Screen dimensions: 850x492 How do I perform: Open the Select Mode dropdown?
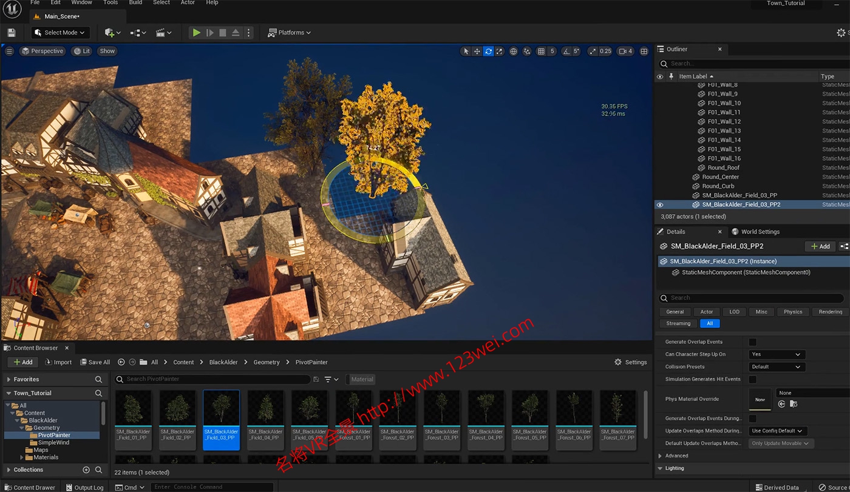coord(61,33)
